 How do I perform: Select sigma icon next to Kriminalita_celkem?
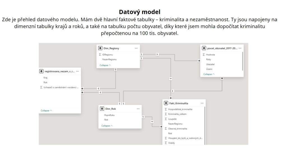[166, 114]
